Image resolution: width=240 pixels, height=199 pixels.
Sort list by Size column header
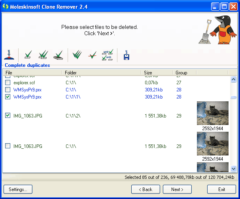[x=157, y=73]
